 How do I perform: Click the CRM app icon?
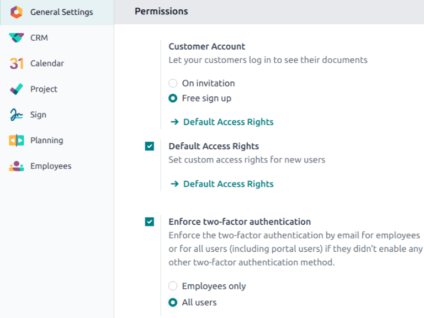coord(17,37)
